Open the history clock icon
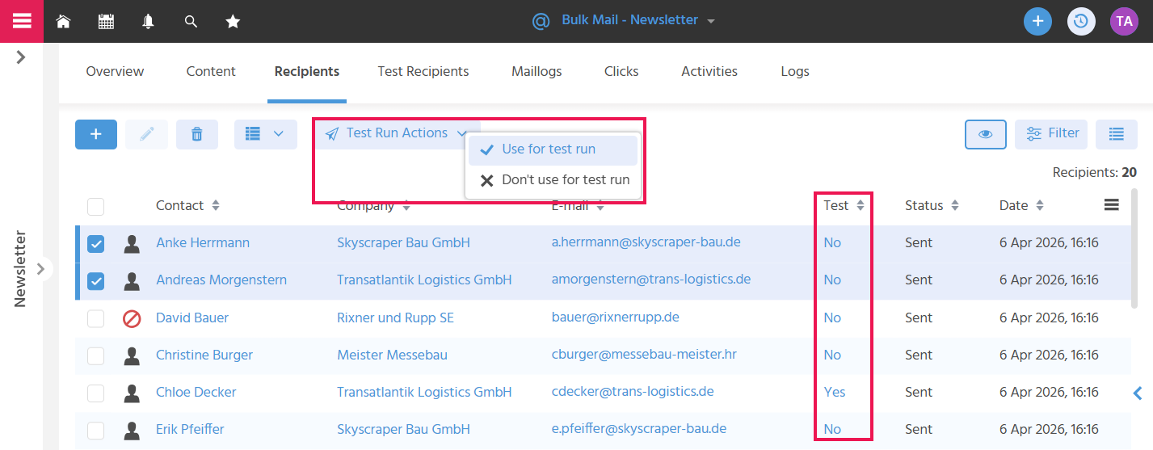This screenshot has height=450, width=1153. click(x=1081, y=21)
